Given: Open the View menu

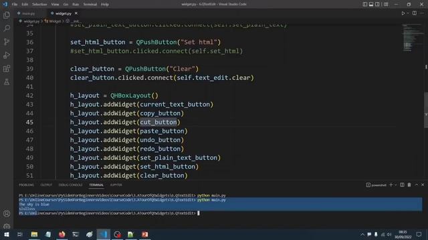Looking at the screenshot, I should (55, 5).
